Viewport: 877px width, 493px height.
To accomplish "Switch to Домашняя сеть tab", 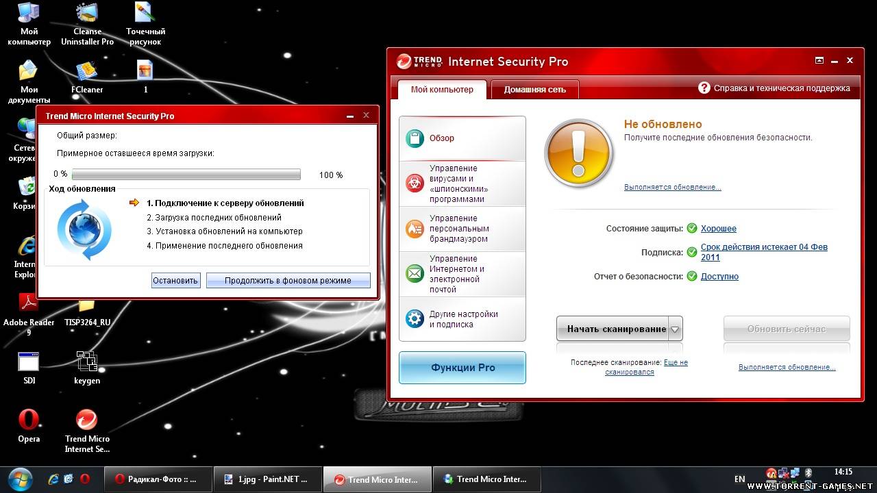I will (x=535, y=90).
